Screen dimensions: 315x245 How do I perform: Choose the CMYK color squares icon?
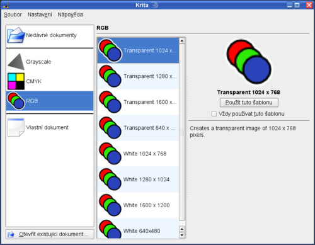coord(16,81)
